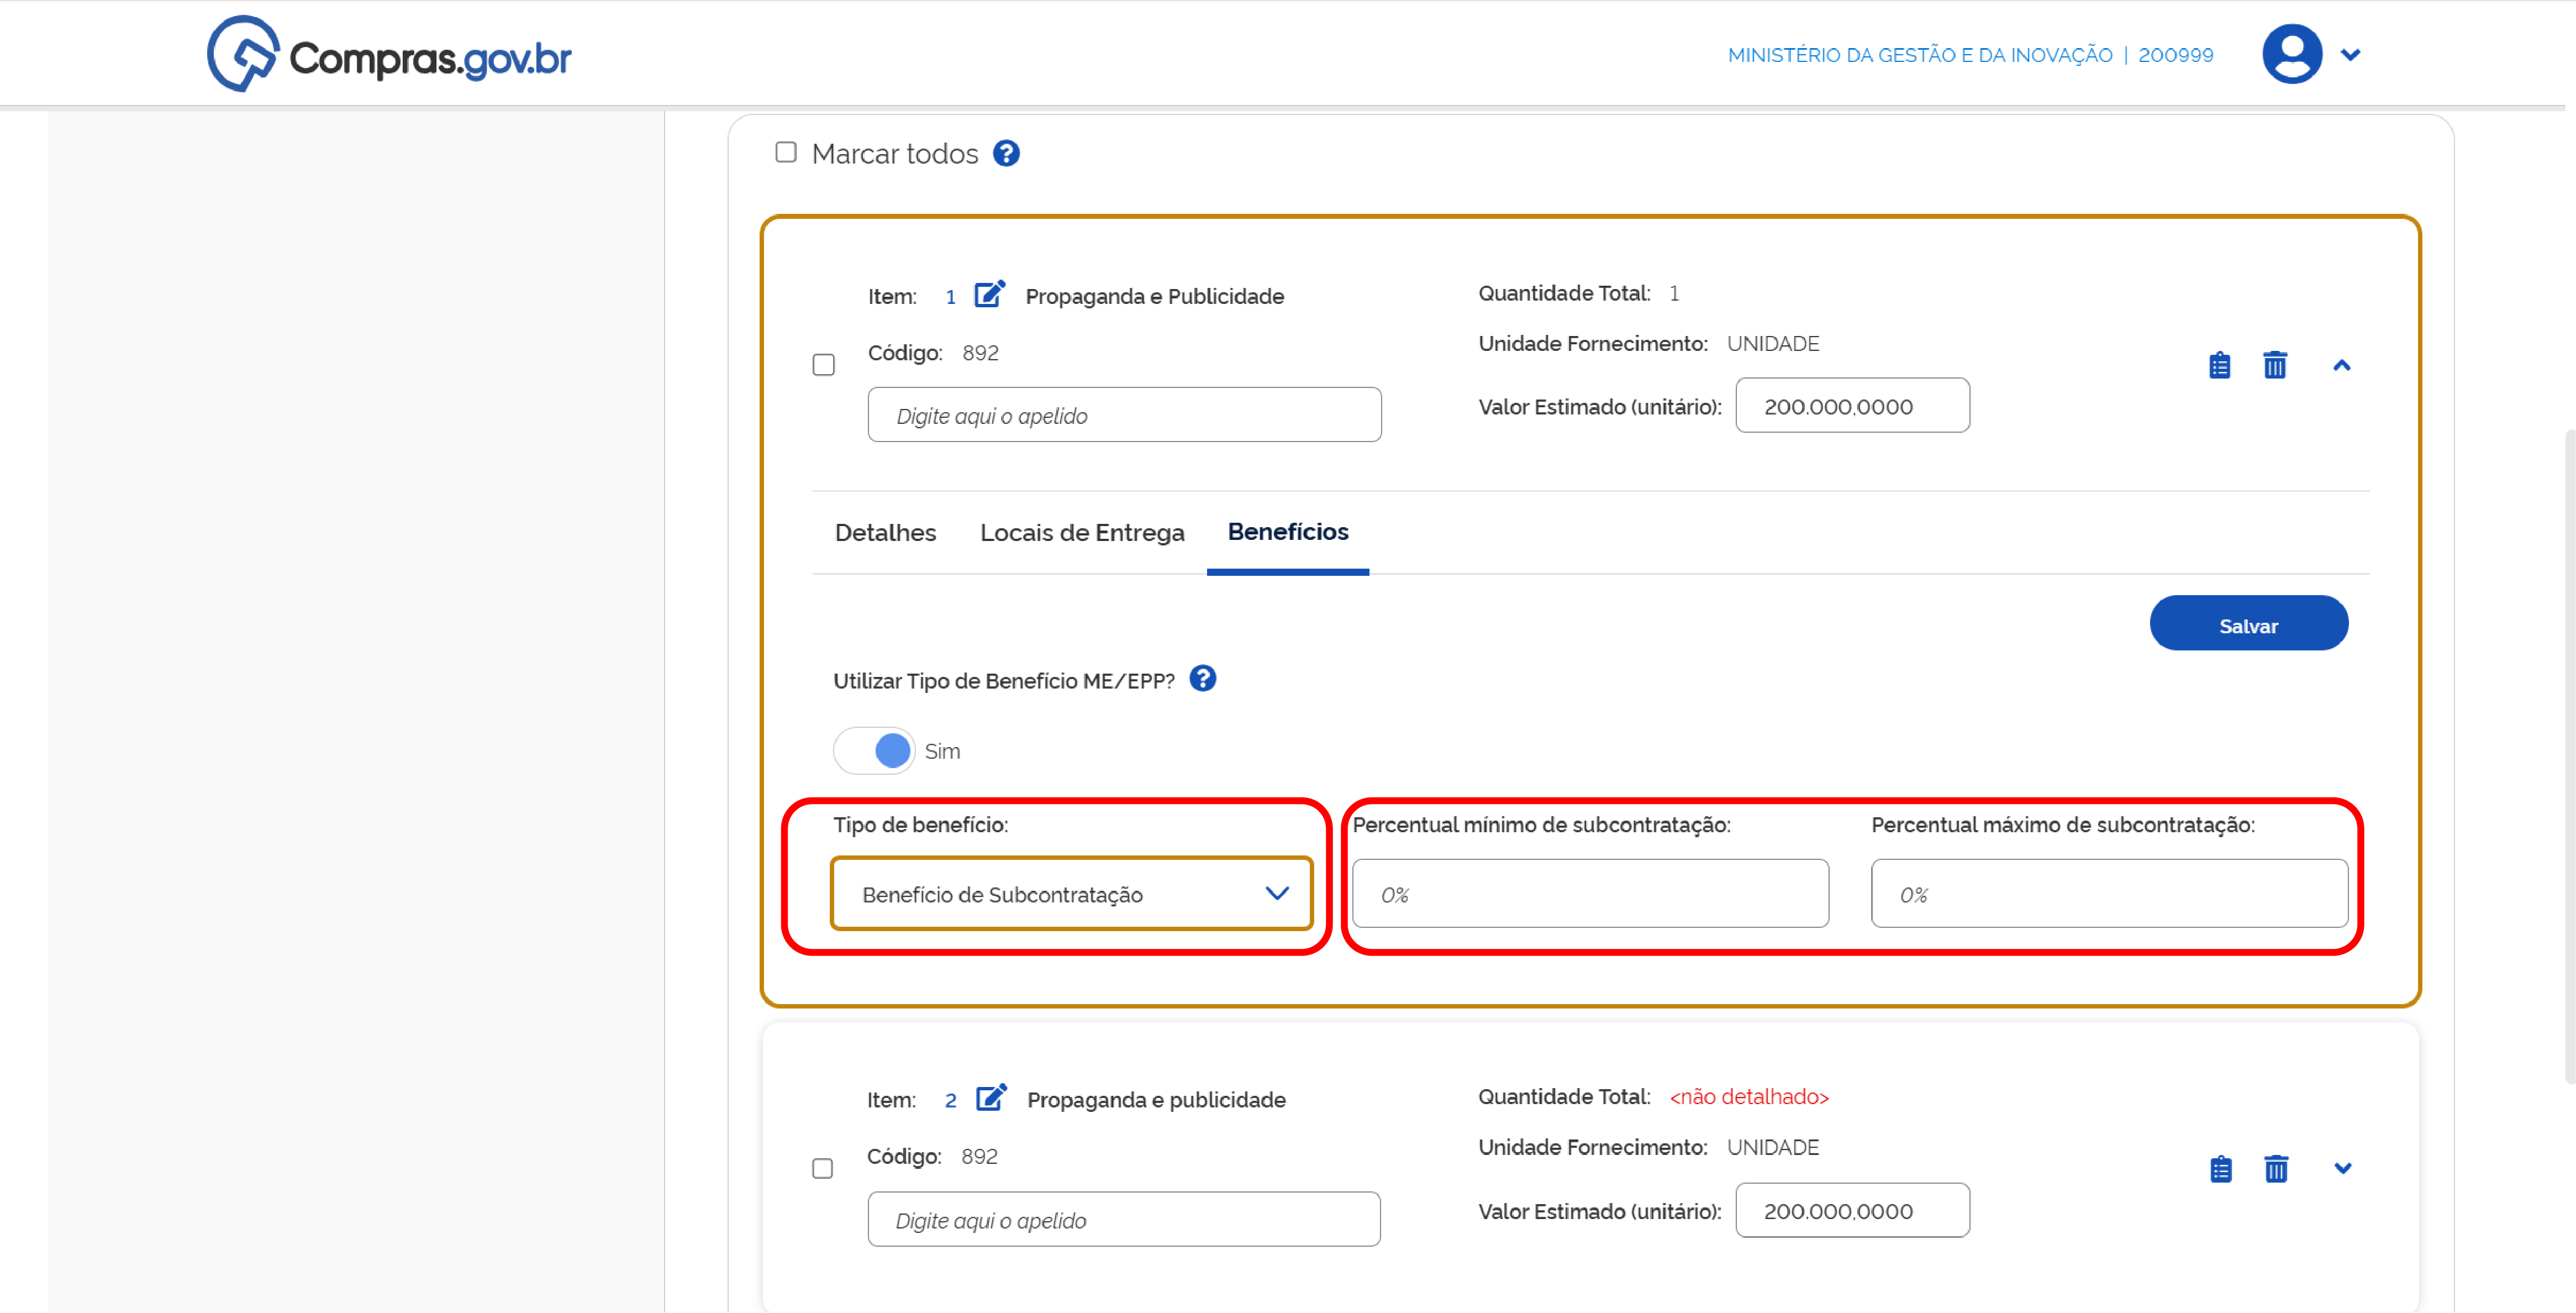This screenshot has width=2576, height=1313.
Task: Click item 2 Valor Estimado field
Action: [1852, 1210]
